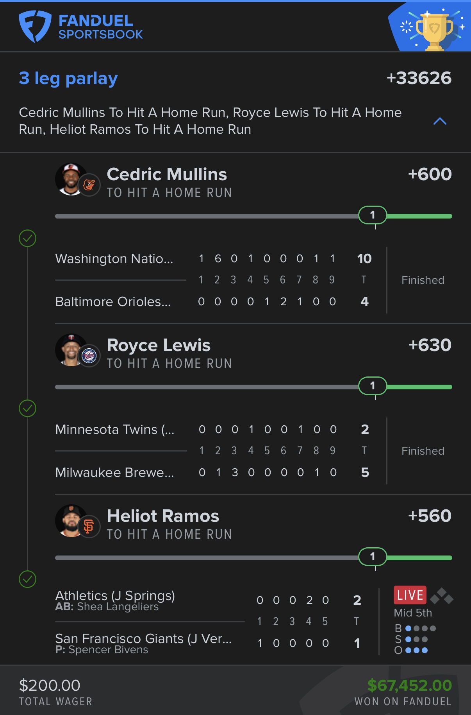Open Cedric Mullins player headshot
The height and width of the screenshot is (715, 471).
coord(71,179)
